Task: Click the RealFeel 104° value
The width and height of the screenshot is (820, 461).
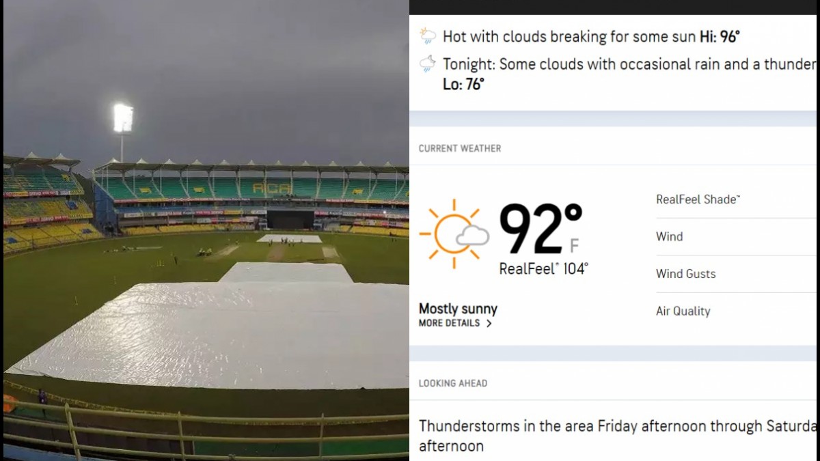Action: click(x=543, y=268)
